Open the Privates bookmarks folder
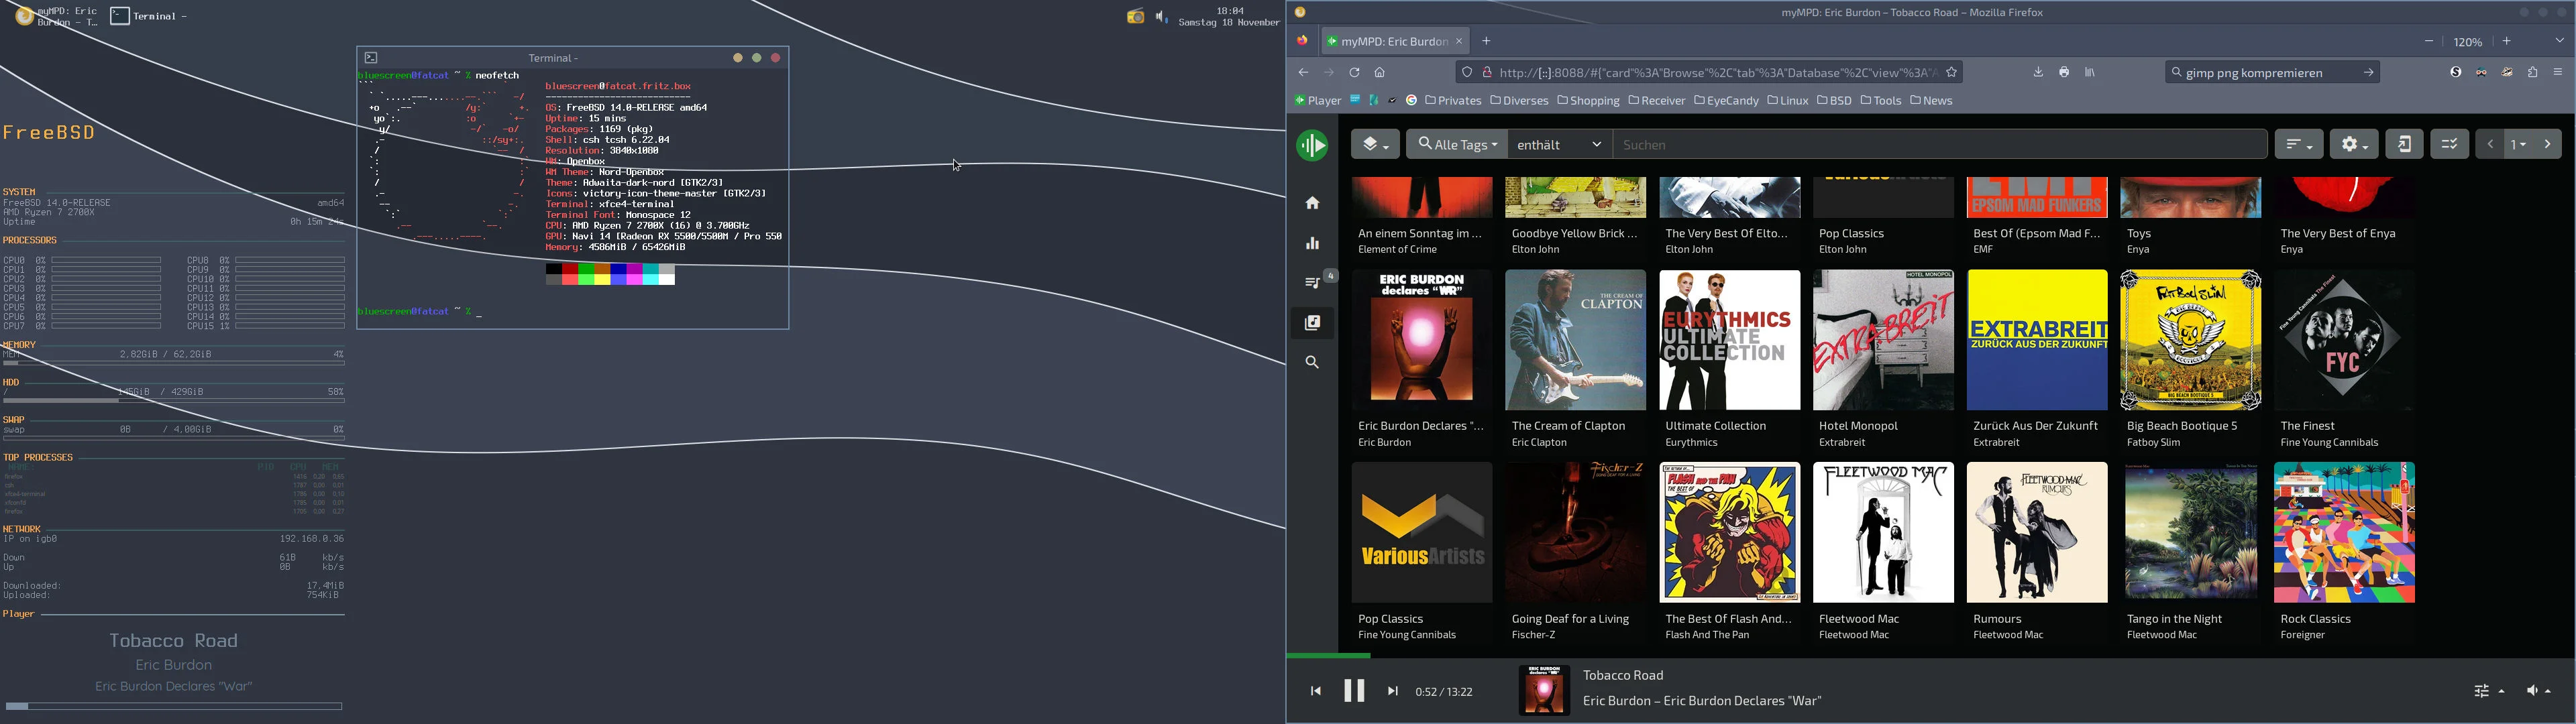The height and width of the screenshot is (724, 2576). pyautogui.click(x=1453, y=101)
